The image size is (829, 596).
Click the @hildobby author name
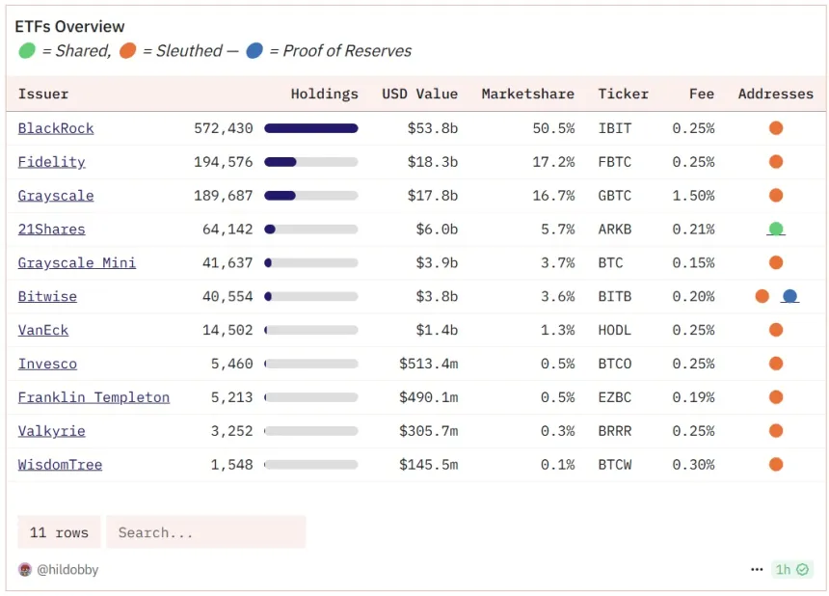[67, 570]
